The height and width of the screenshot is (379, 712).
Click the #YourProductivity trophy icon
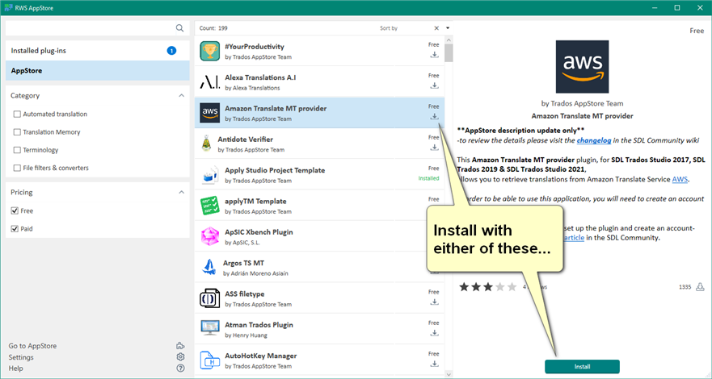click(x=210, y=51)
